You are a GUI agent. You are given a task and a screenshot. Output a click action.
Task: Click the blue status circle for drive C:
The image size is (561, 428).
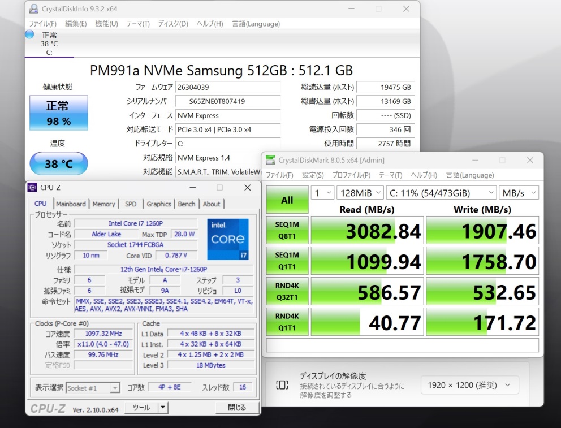tap(29, 34)
